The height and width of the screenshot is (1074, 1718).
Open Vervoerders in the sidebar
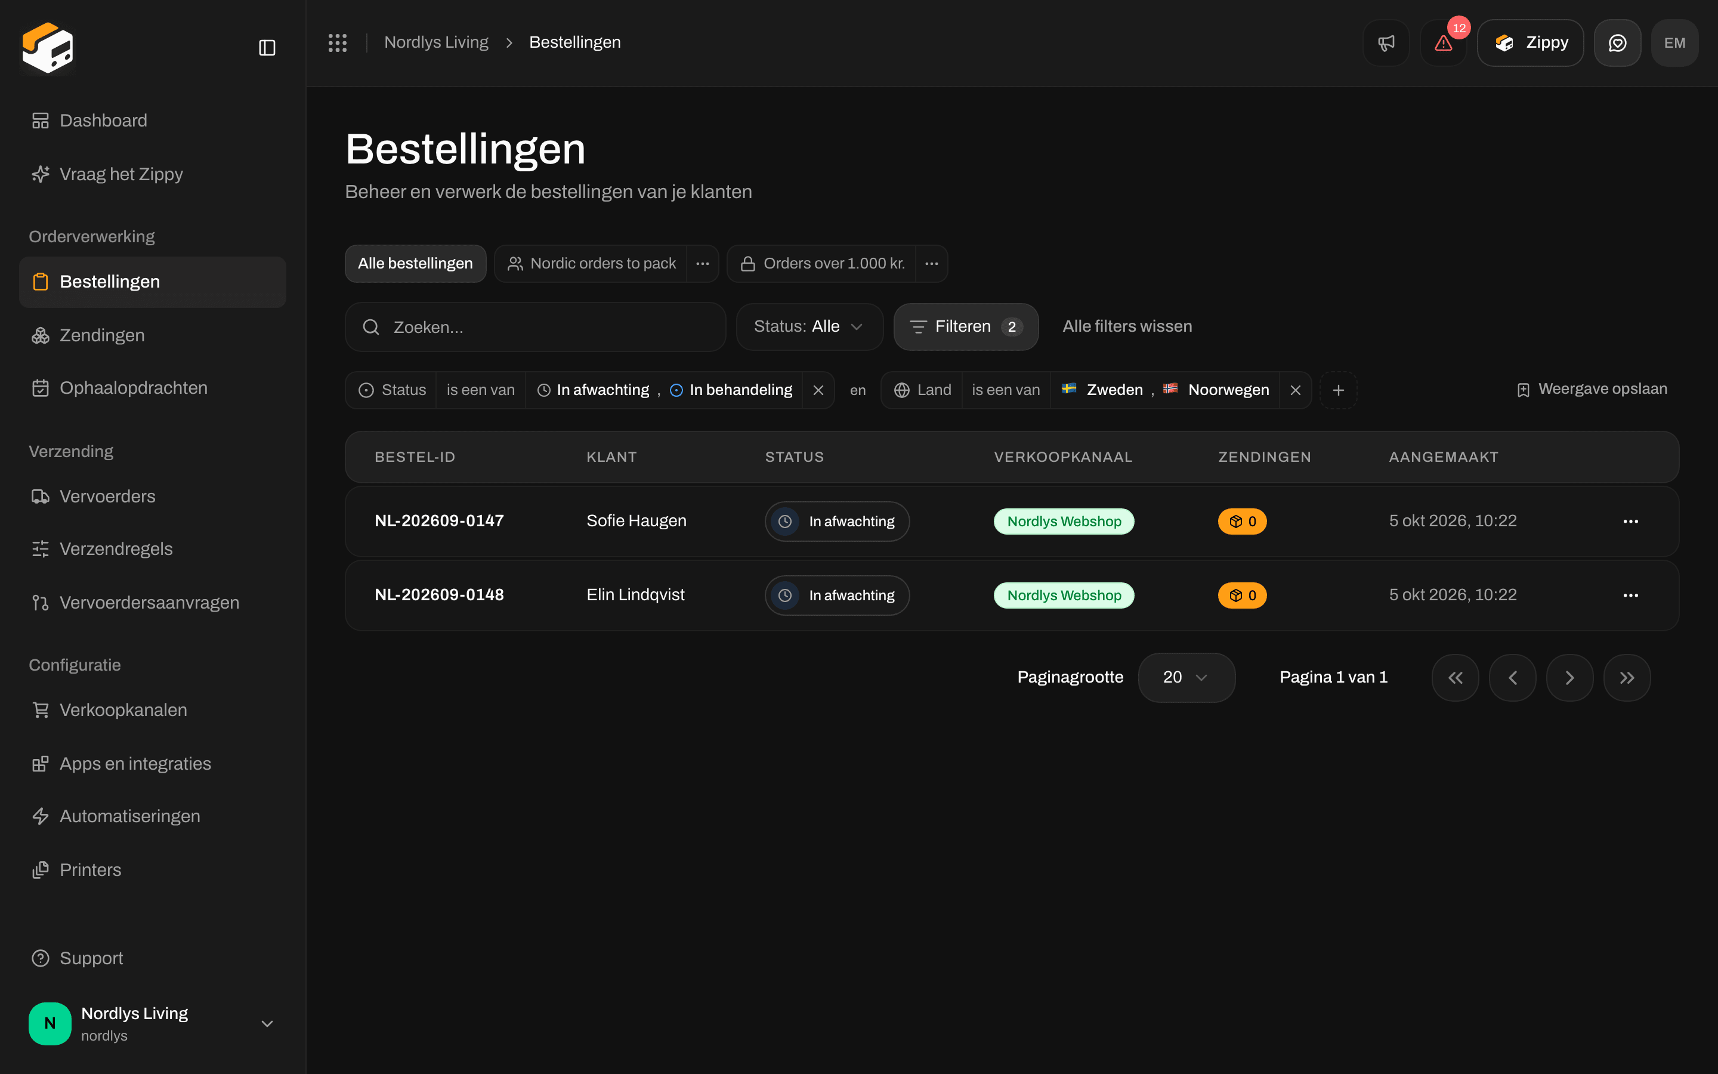pos(153,496)
